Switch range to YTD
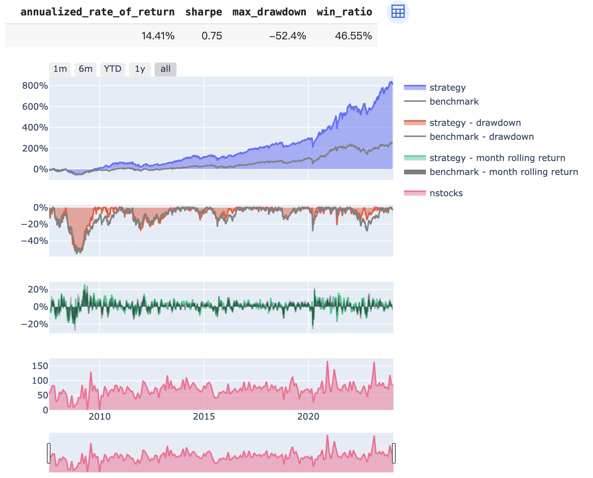593x478 pixels. 113,69
